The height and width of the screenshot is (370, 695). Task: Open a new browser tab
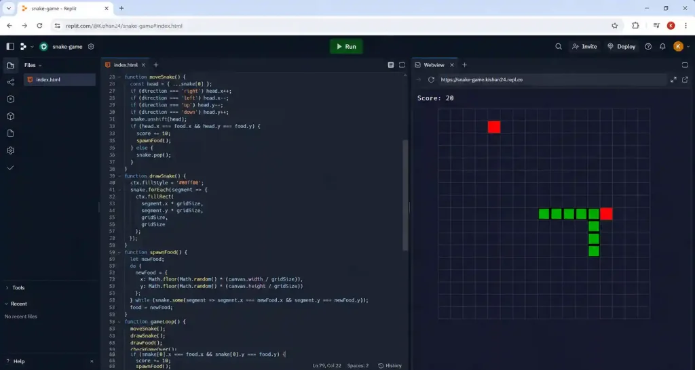click(x=121, y=8)
